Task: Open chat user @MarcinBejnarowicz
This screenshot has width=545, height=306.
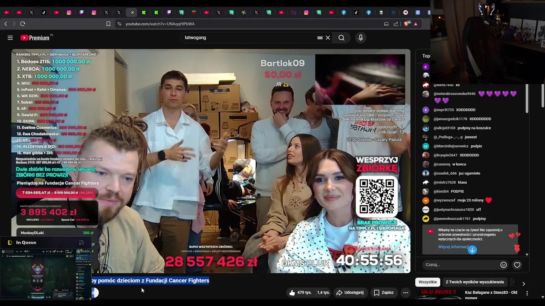Action: (x=451, y=146)
